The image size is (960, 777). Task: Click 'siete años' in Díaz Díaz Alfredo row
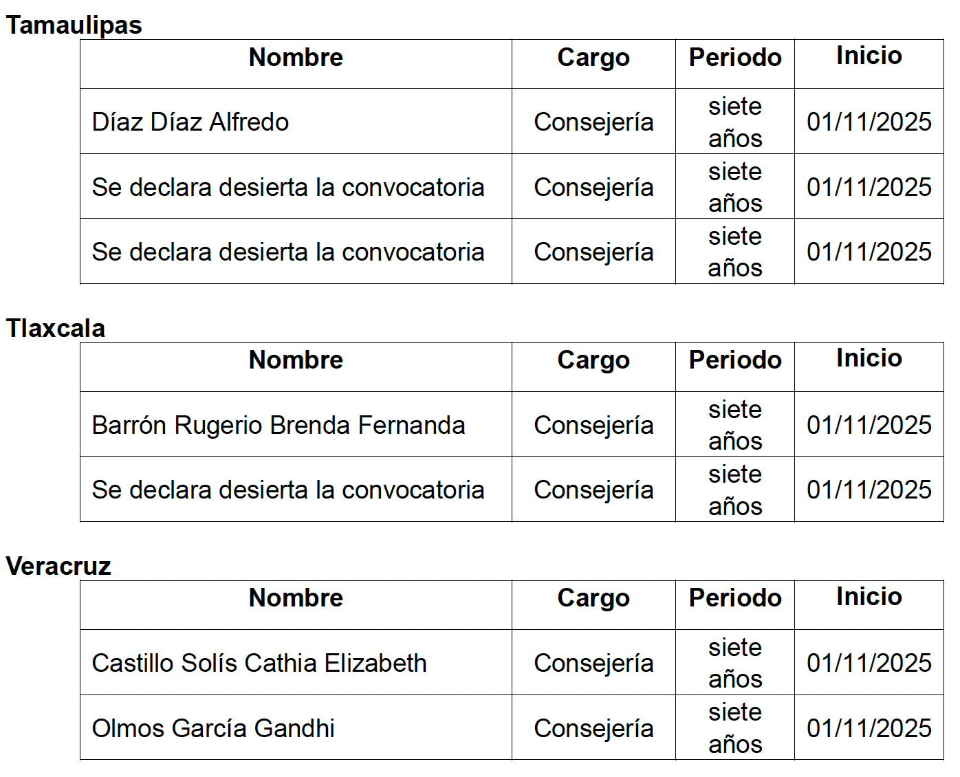point(735,122)
